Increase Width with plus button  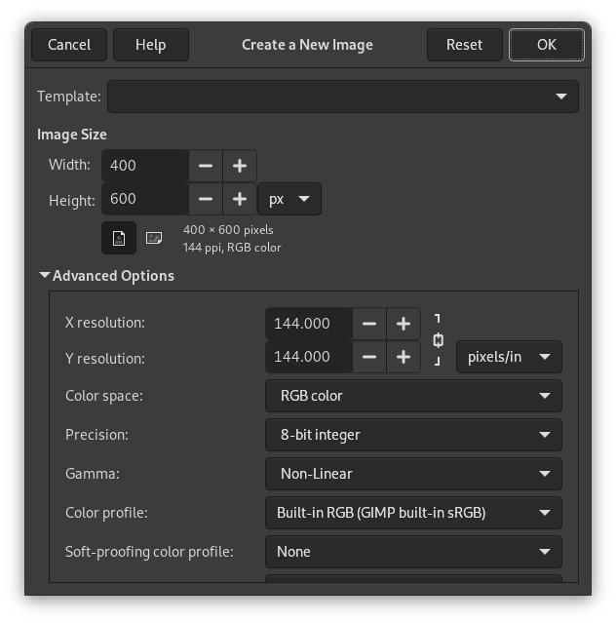point(240,166)
